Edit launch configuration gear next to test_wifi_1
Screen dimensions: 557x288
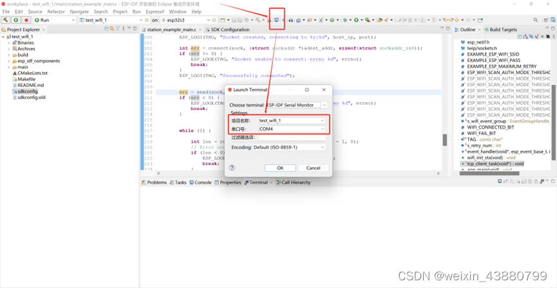point(147,20)
